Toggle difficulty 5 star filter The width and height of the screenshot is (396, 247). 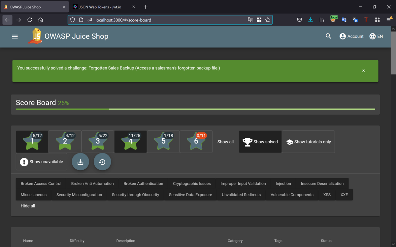163,142
